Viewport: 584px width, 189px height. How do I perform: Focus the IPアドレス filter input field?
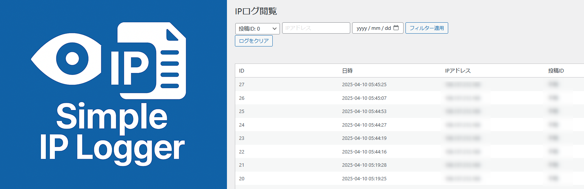pyautogui.click(x=316, y=28)
